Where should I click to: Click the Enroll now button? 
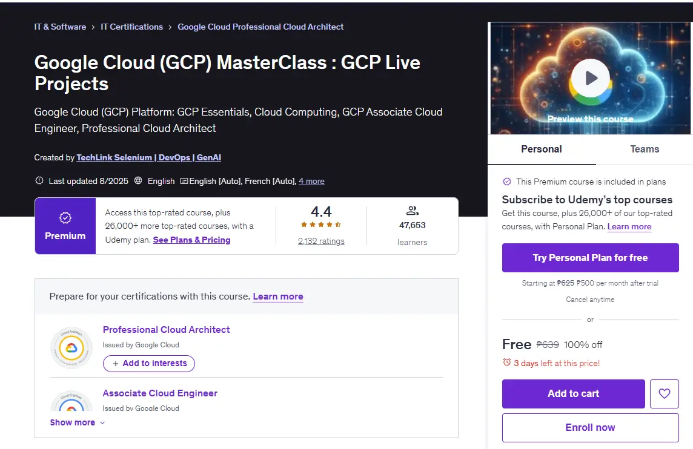pos(591,427)
